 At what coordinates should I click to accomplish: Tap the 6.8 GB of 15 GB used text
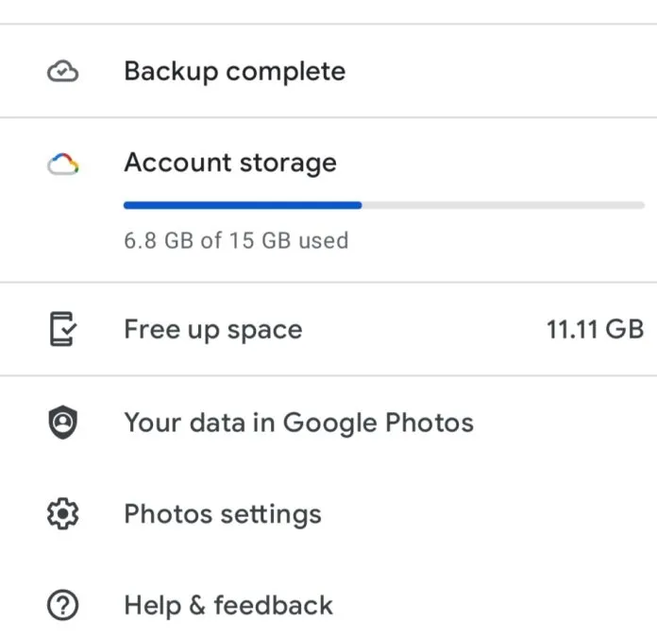(236, 241)
